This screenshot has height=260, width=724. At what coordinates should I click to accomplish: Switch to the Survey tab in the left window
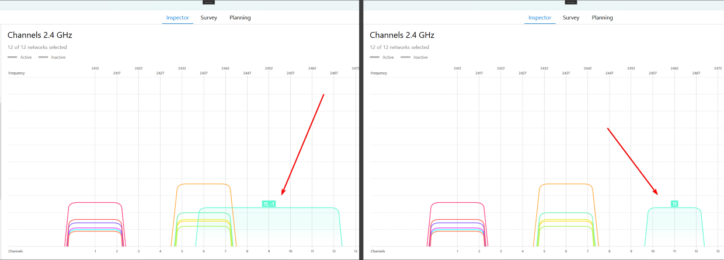[x=208, y=17]
